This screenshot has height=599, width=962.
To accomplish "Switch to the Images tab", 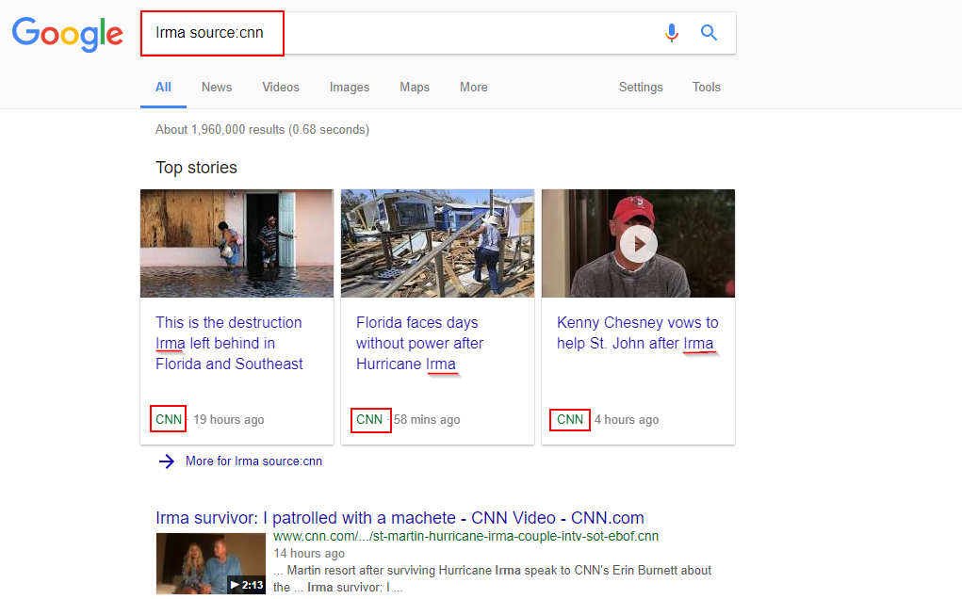I will point(350,87).
